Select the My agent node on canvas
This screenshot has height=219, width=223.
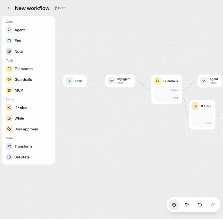coord(120,81)
